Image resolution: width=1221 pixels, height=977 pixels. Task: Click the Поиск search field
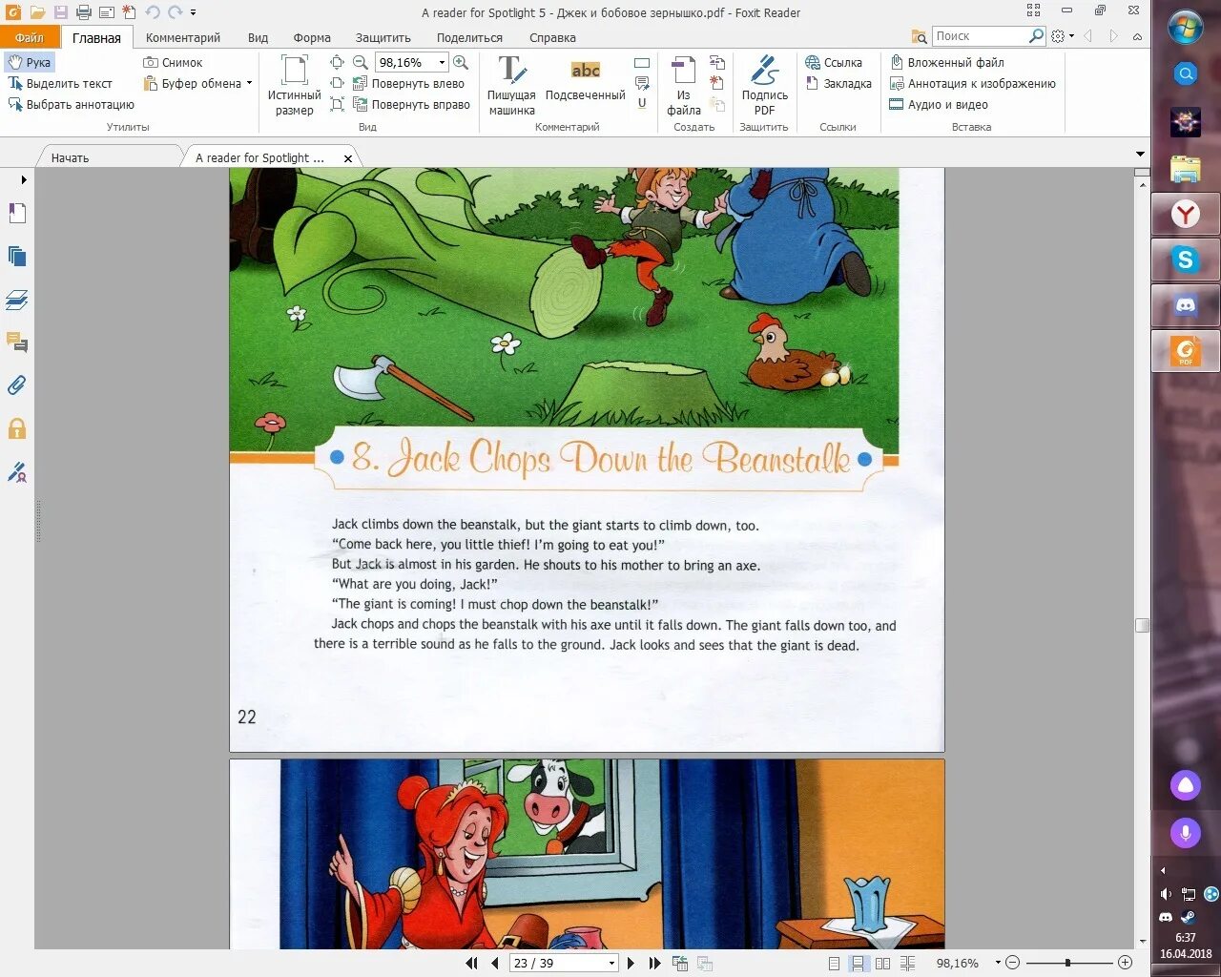coord(980,35)
